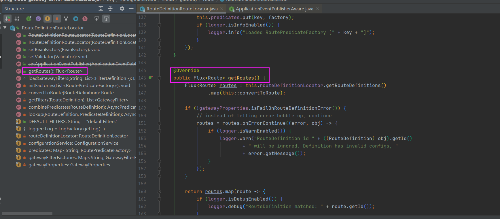Toggle Show Lambdas pink lambda icon
Image resolution: width=500 pixels, height=219 pixels.
[85, 19]
